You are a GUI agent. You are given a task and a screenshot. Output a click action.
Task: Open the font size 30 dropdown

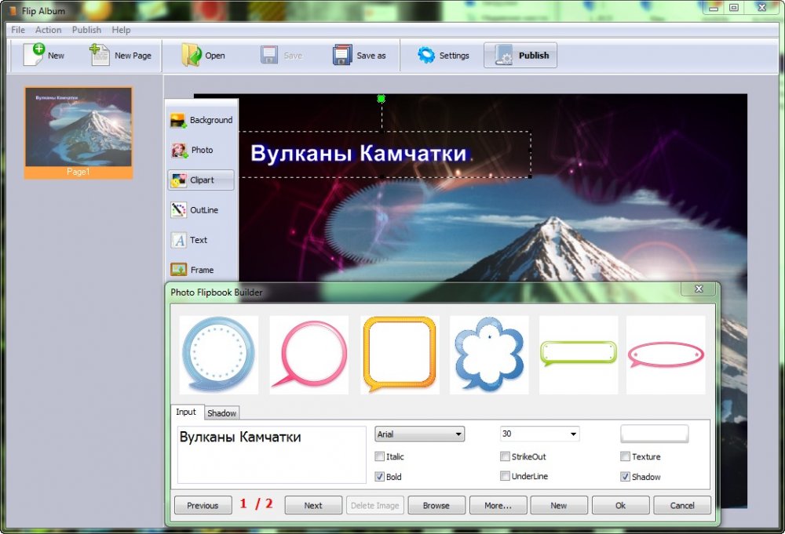tap(574, 434)
